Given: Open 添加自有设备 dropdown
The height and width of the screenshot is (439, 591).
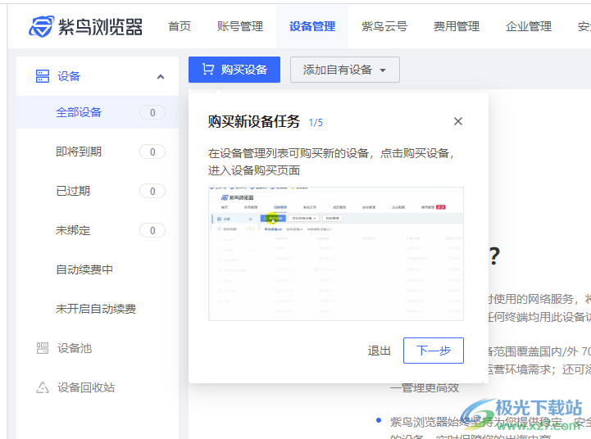Looking at the screenshot, I should click(x=345, y=70).
